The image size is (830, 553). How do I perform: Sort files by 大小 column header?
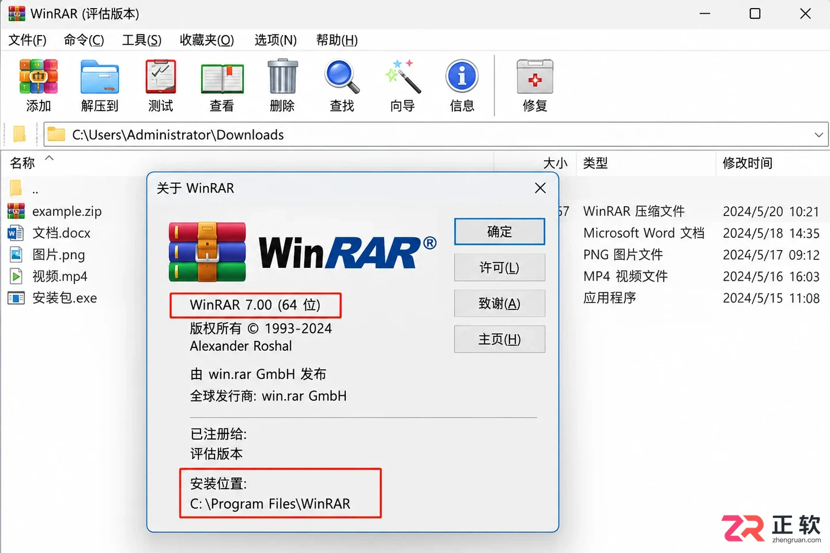coord(556,163)
